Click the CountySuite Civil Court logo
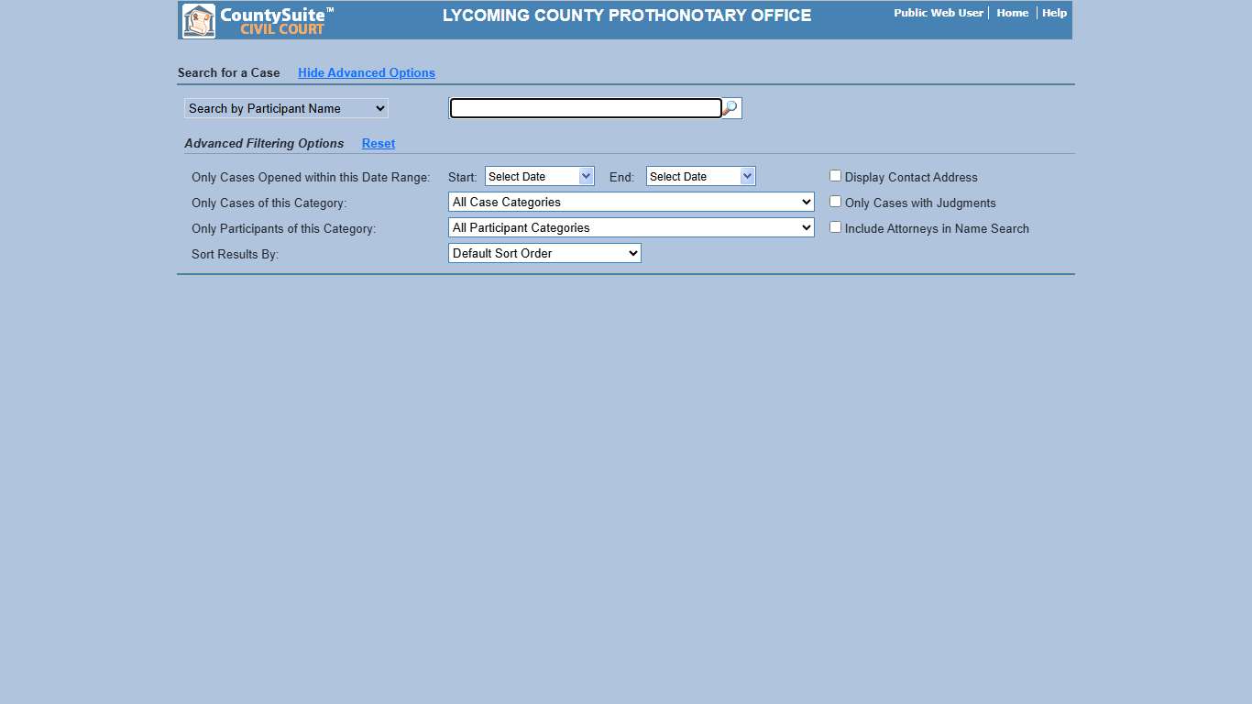 pyautogui.click(x=258, y=20)
